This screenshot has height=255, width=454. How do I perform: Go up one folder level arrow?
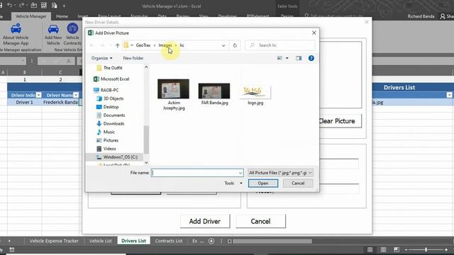[x=117, y=45]
